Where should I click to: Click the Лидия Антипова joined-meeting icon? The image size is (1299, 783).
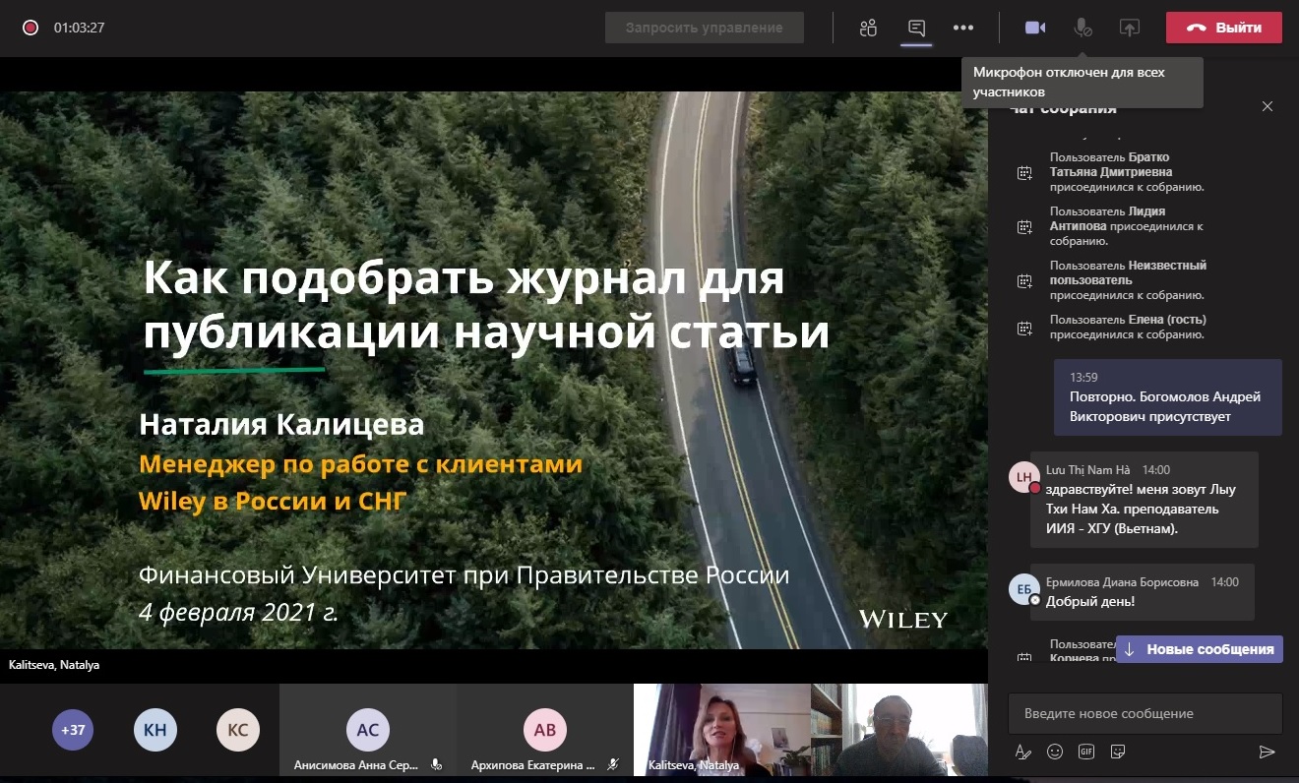(1024, 227)
